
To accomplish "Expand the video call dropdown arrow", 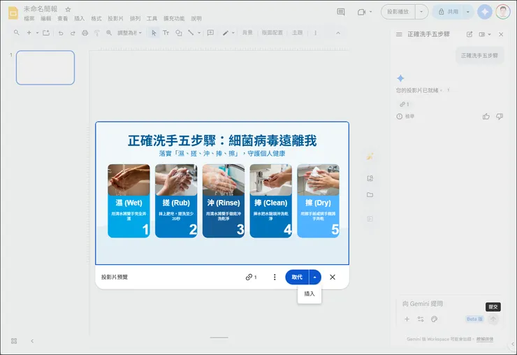I will click(370, 12).
